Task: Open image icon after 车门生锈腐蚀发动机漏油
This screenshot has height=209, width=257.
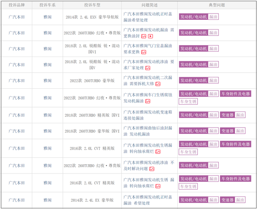Action: coord(148,101)
